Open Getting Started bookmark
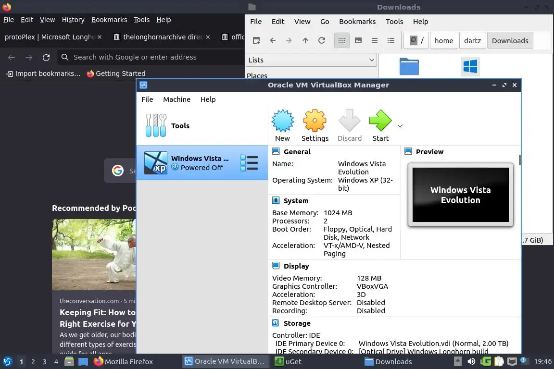Viewport: 554px width, 369px height. pyautogui.click(x=116, y=74)
